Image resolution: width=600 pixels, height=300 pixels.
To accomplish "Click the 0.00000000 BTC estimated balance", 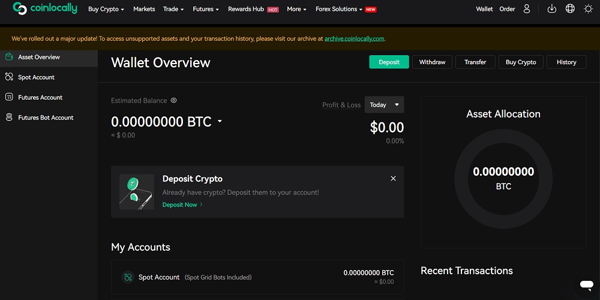I will [x=161, y=122].
